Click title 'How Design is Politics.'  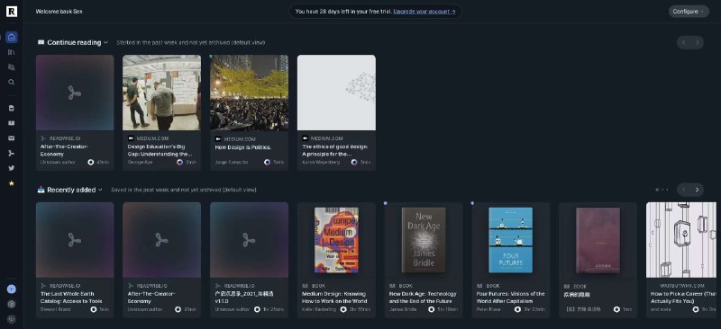242,147
